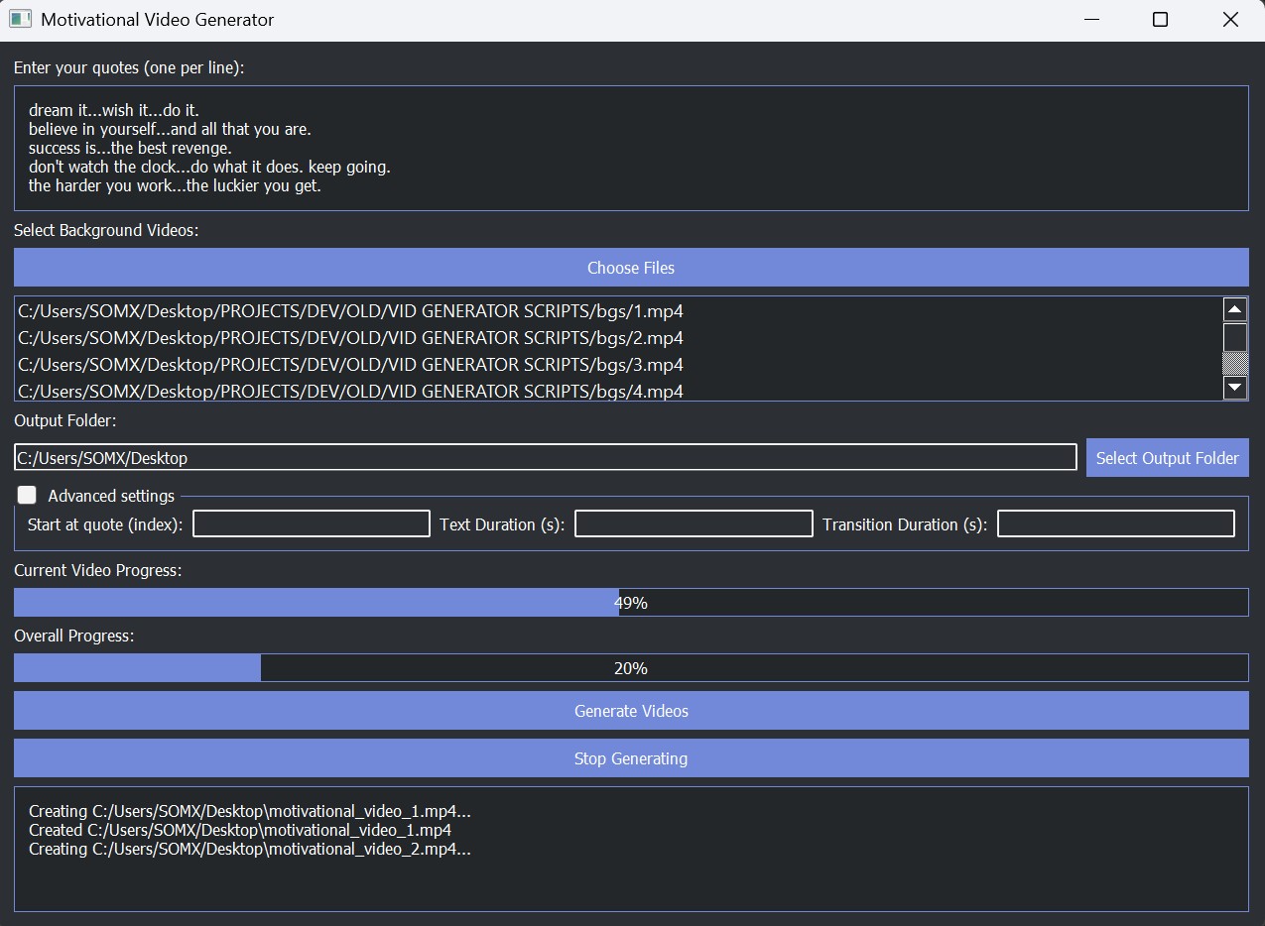Viewport: 1265px width, 926px height.
Task: Click the quote 'believe in yourself...and all that you are.'
Action: click(x=170, y=129)
